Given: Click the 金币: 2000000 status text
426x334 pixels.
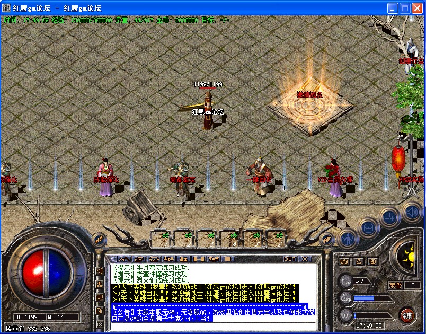Looking at the screenshot, I should [x=177, y=20].
